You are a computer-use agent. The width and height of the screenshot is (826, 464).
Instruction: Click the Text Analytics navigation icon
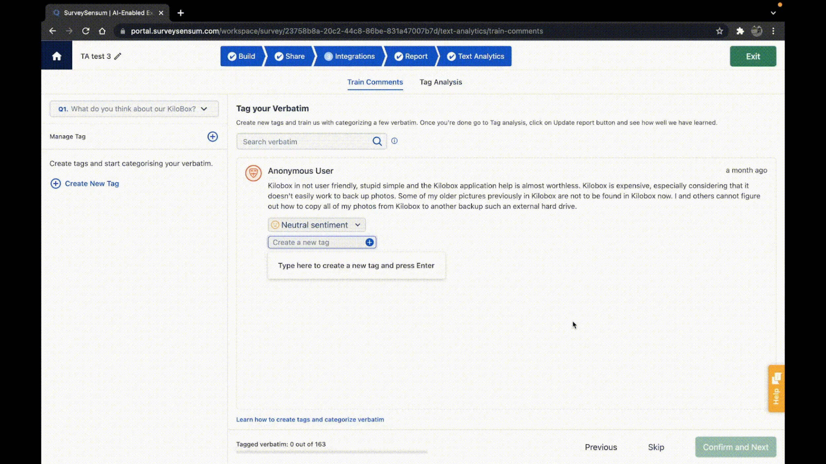pos(452,56)
